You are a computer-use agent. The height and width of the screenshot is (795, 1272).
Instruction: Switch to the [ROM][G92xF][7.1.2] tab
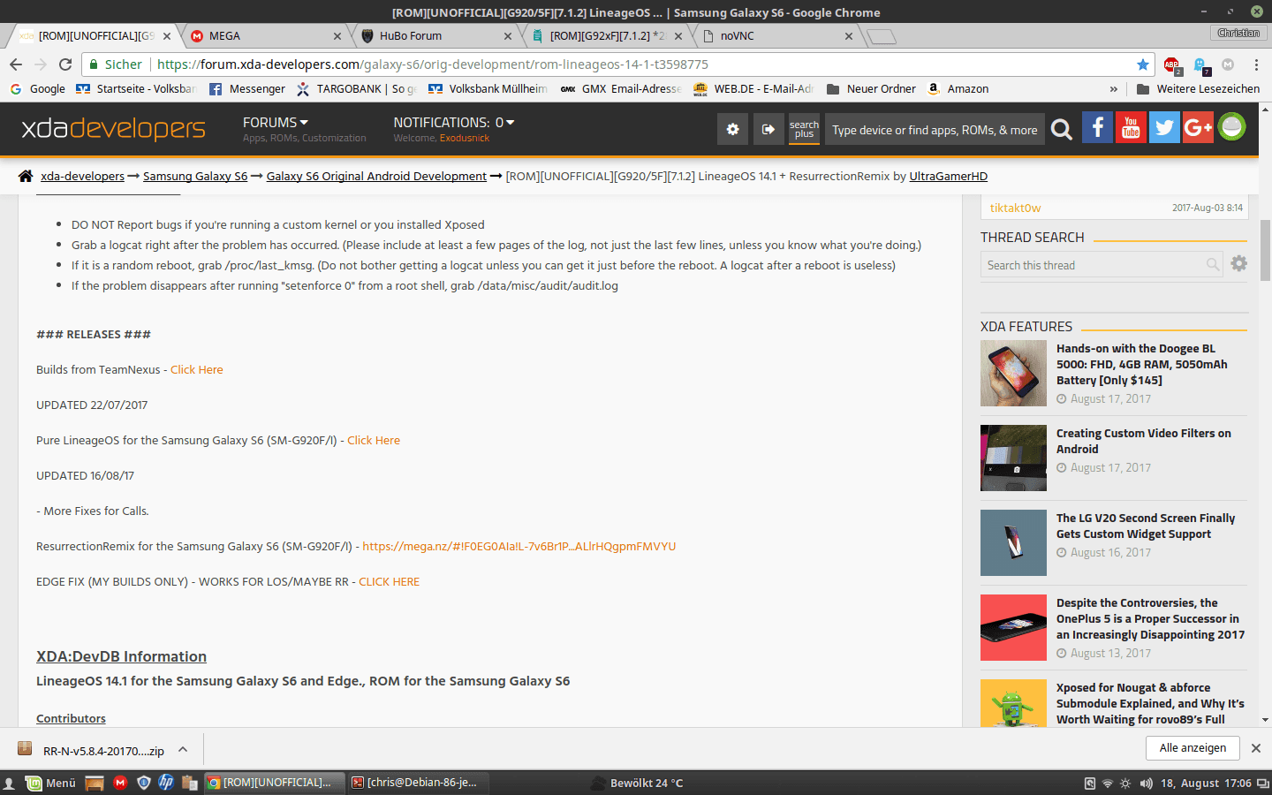(x=607, y=36)
